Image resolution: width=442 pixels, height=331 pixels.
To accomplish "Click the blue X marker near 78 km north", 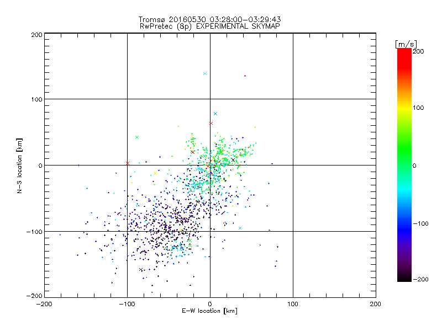I will 215,114.
